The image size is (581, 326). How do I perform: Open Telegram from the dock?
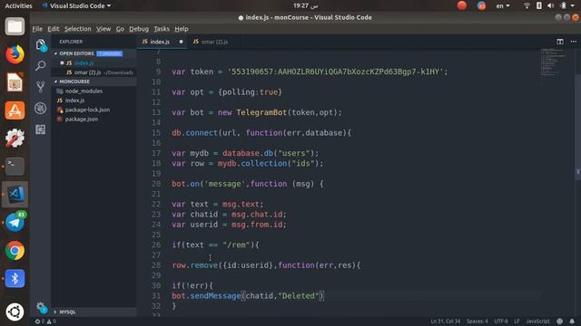(15, 222)
